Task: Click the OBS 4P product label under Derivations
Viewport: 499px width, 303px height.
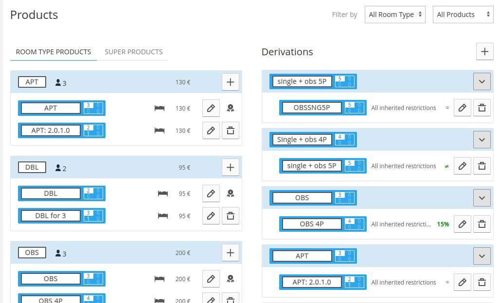Action: pyautogui.click(x=311, y=224)
